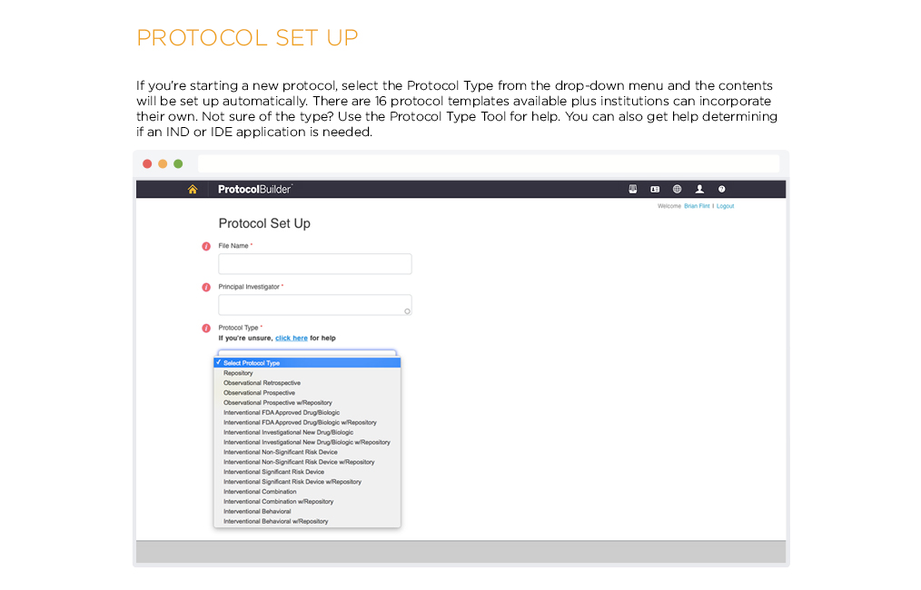Screen dimensions: 921x590
Task: Click the first header icon left of ID card
Action: pyautogui.click(x=633, y=190)
